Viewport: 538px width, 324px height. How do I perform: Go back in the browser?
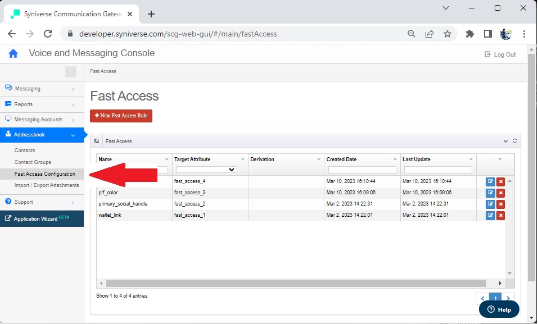(x=12, y=34)
